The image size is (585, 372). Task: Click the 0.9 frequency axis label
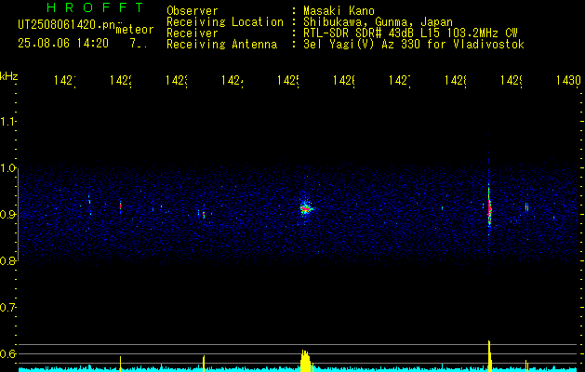(x=7, y=215)
